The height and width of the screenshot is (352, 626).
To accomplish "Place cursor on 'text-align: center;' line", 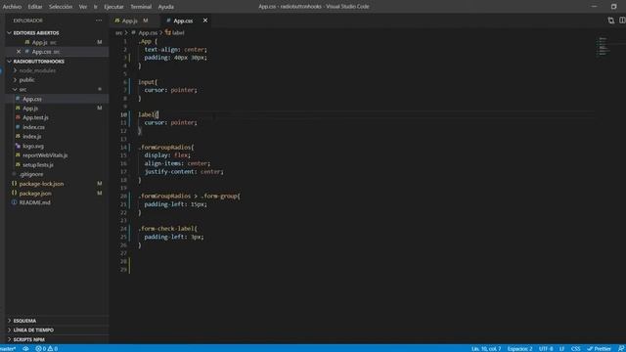I will click(176, 50).
